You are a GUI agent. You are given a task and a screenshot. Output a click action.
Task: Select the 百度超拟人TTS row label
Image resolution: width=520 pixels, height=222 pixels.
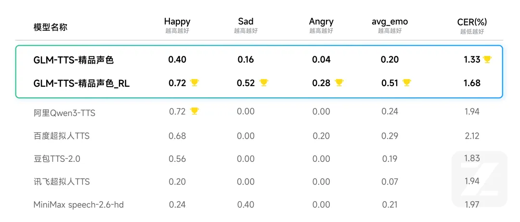click(62, 136)
